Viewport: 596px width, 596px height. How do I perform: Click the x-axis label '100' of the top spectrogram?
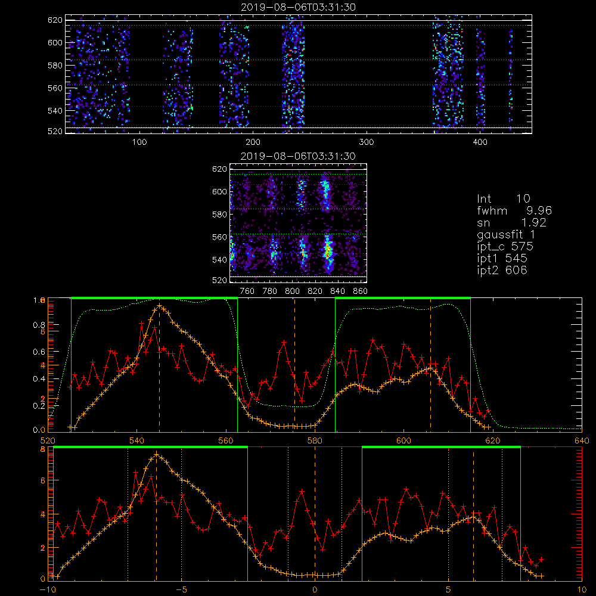(x=139, y=142)
